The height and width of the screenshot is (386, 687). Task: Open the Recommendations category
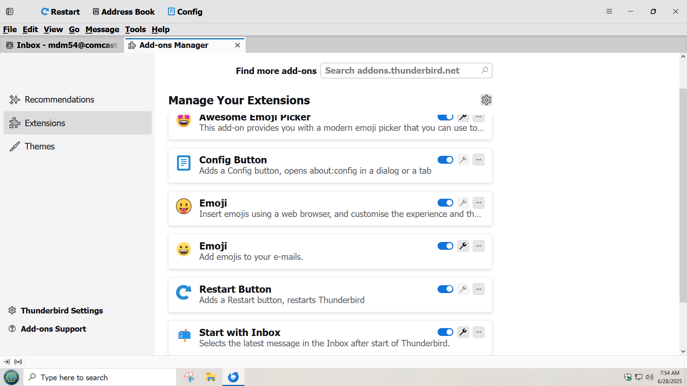78,99
